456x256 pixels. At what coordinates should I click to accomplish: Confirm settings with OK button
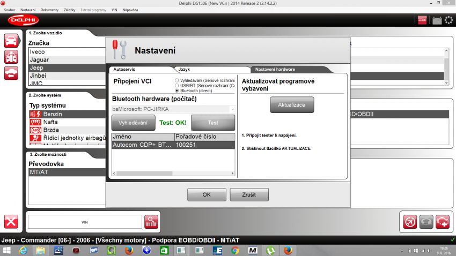coord(207,194)
